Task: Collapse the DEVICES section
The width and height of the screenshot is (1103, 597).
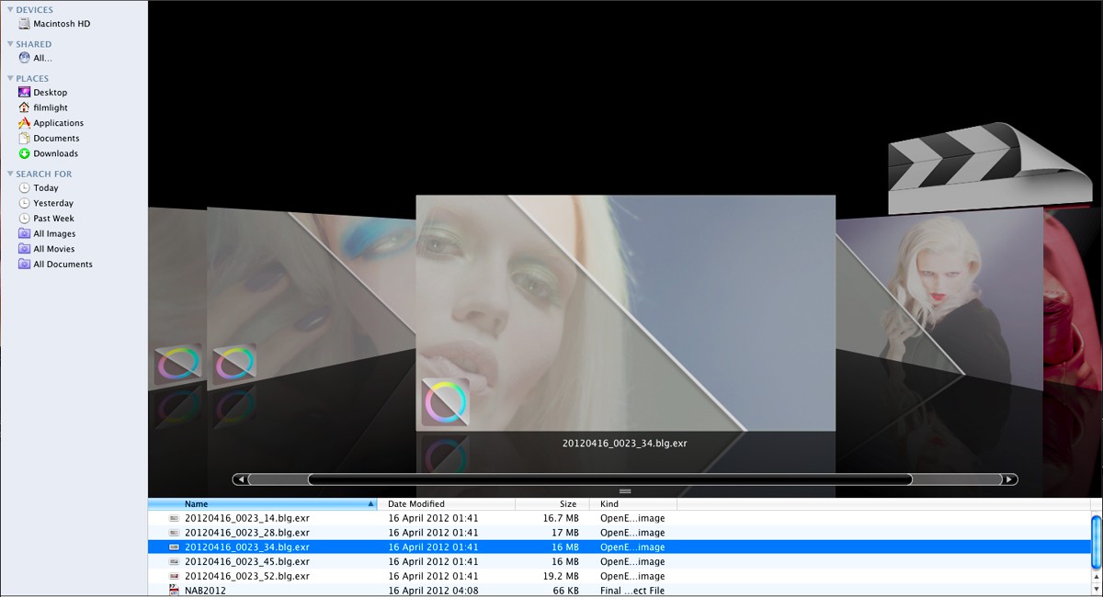Action: pyautogui.click(x=10, y=10)
